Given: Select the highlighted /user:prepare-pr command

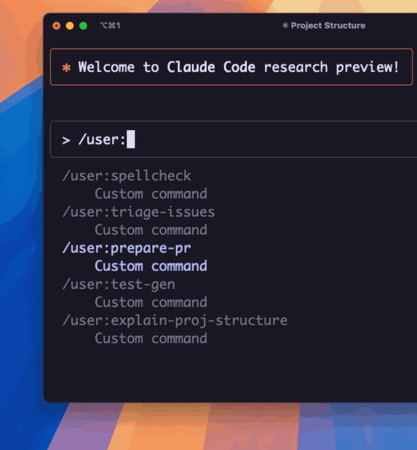Looking at the screenshot, I should [x=126, y=248].
